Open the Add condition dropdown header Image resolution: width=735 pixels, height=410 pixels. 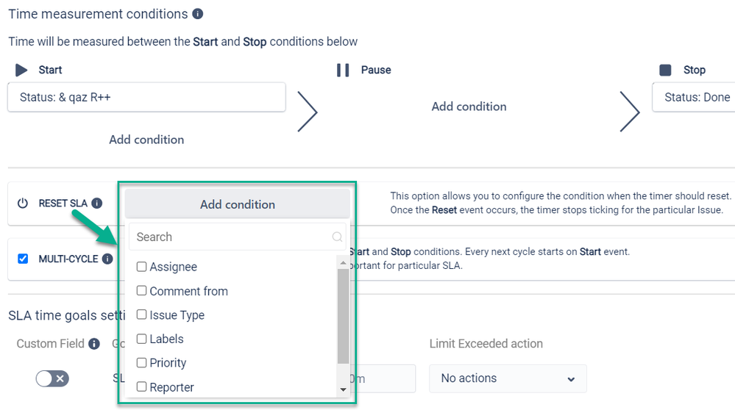coord(237,204)
